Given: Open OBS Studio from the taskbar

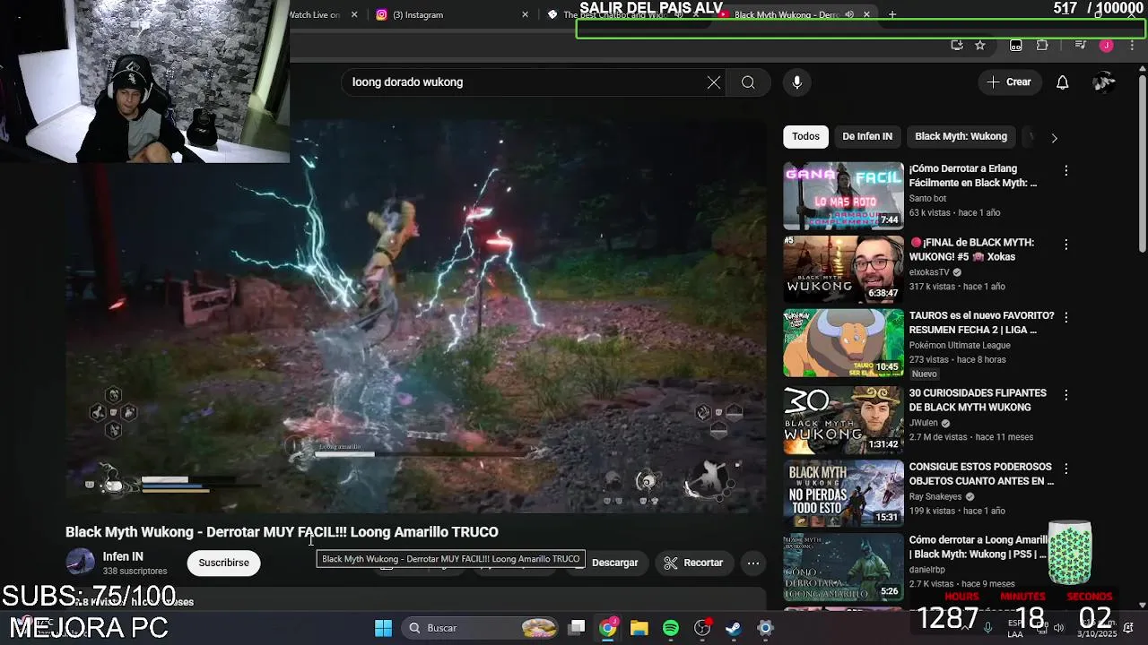Looking at the screenshot, I should tap(702, 628).
